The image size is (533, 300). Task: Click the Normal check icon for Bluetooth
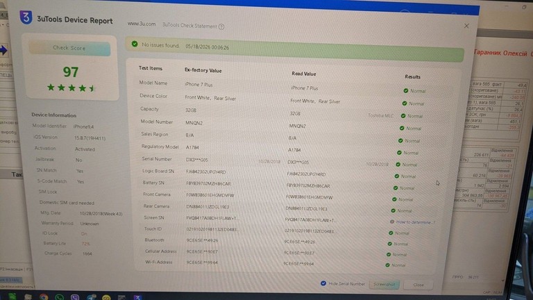click(389, 244)
